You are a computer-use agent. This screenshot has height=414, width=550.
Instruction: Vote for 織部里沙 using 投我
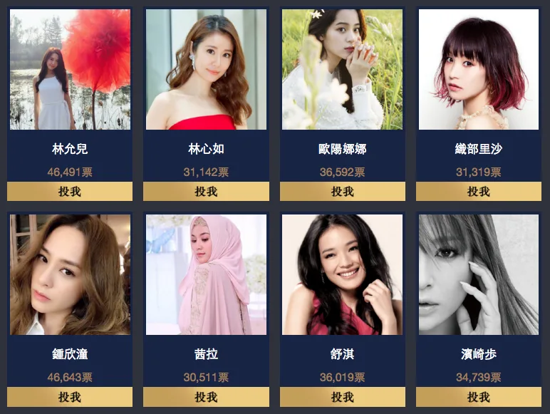pos(479,191)
